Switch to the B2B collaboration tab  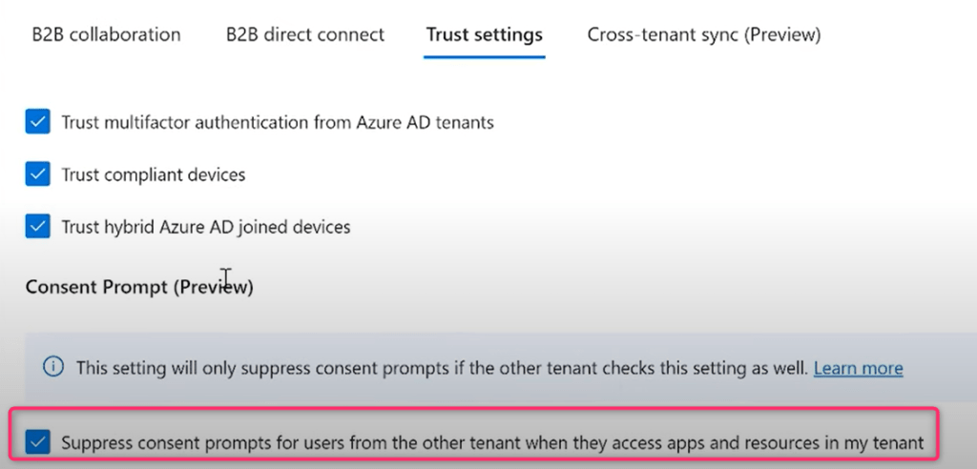point(106,35)
